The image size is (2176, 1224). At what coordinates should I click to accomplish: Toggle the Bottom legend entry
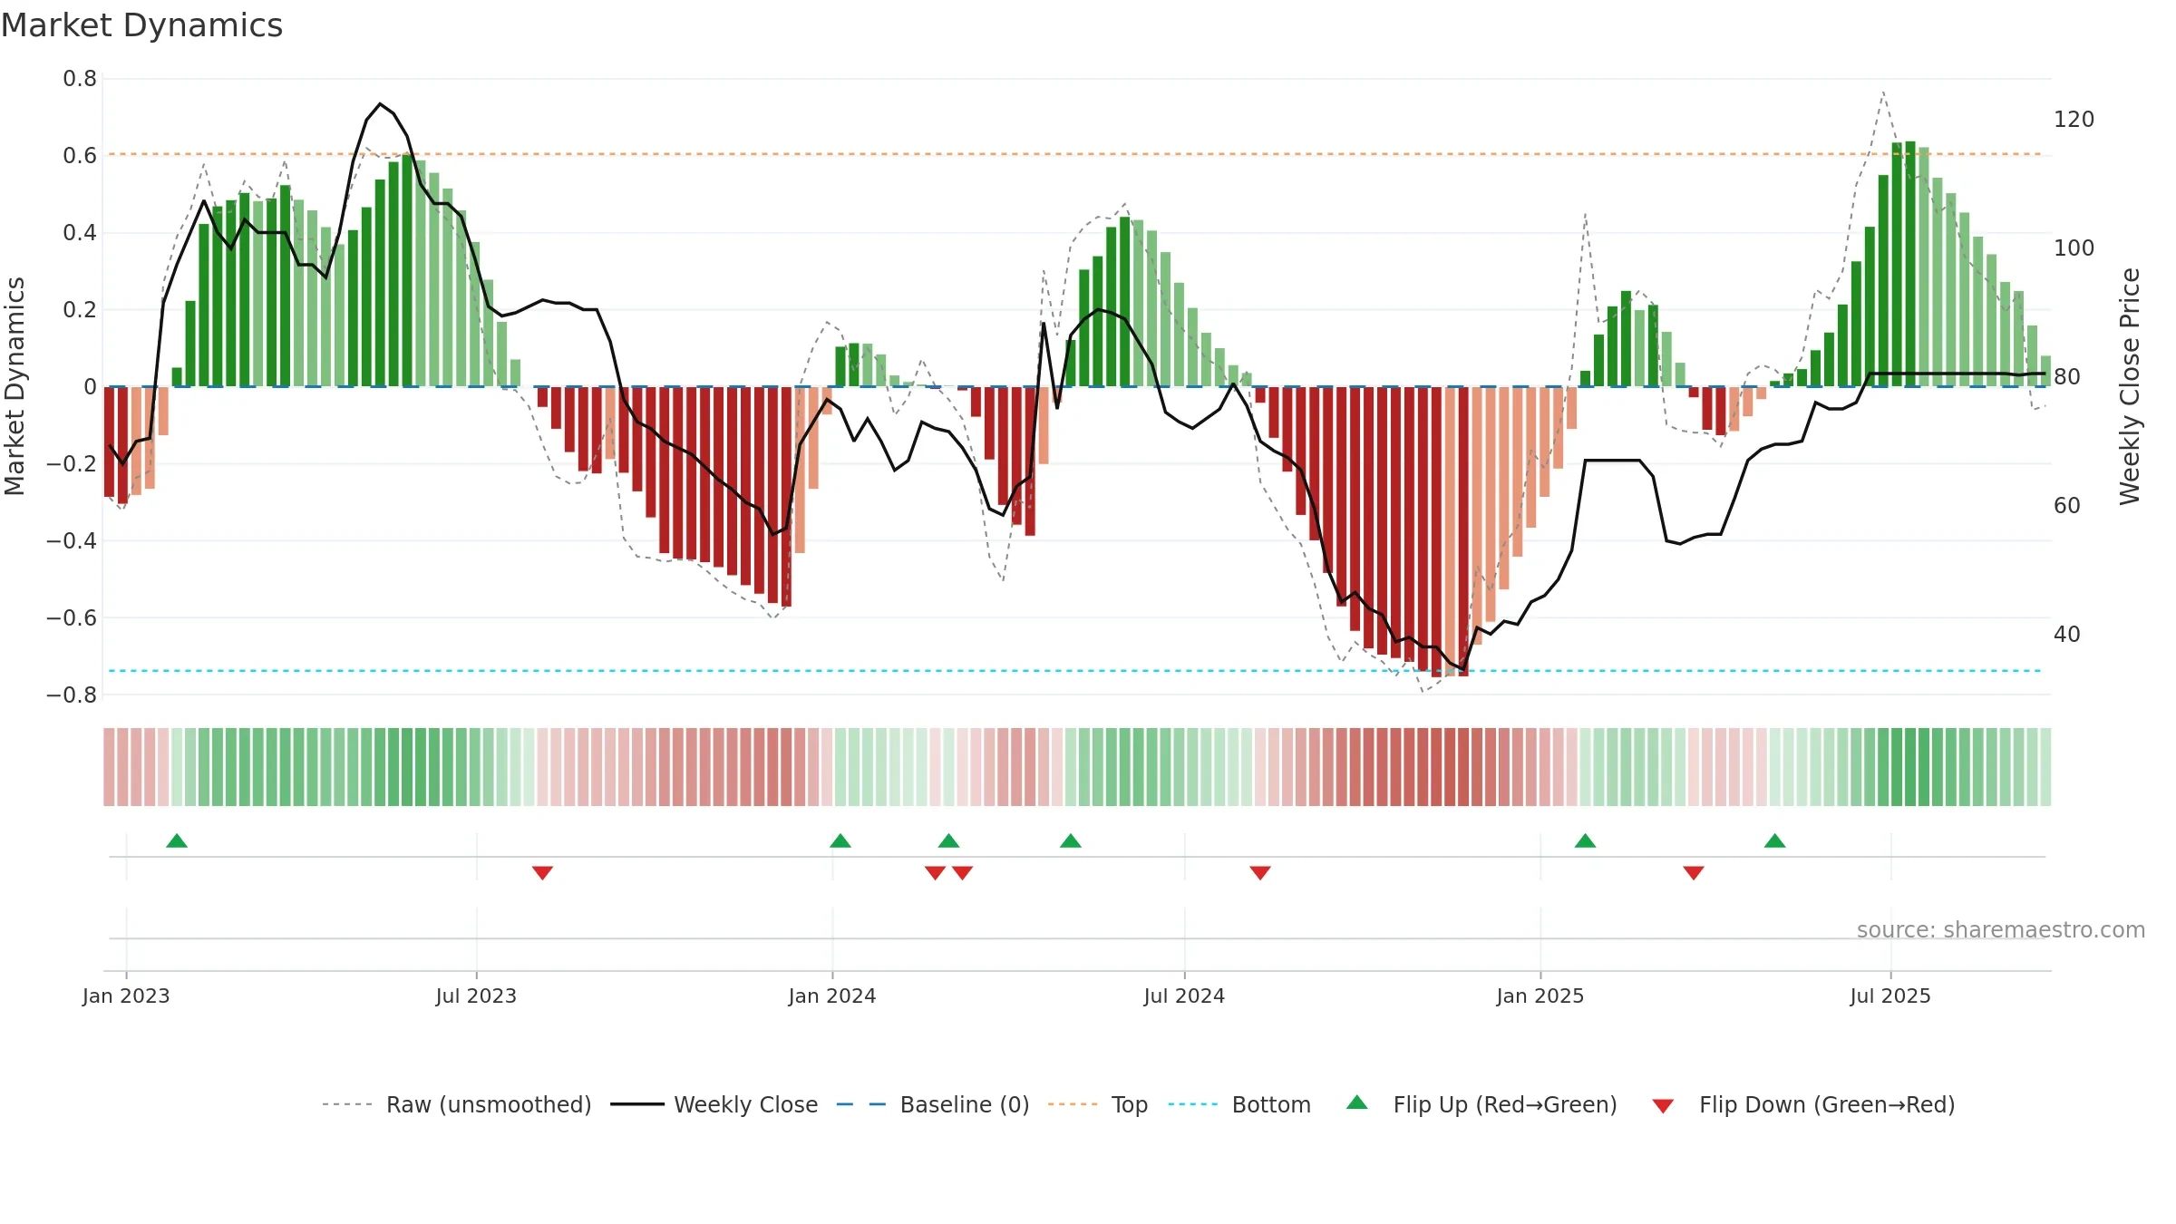pos(1239,1104)
